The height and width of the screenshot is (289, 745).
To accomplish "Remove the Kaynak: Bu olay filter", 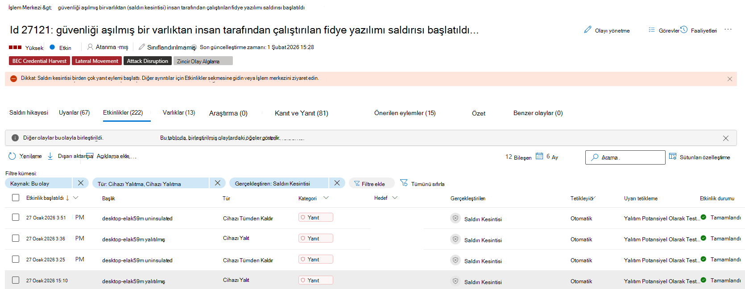I will click(x=81, y=183).
